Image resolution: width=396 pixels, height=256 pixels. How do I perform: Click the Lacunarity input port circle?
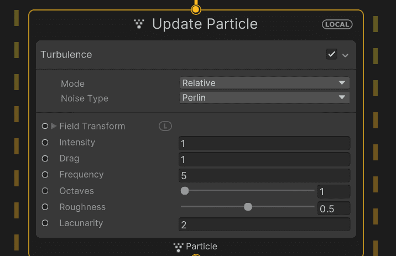coord(45,223)
